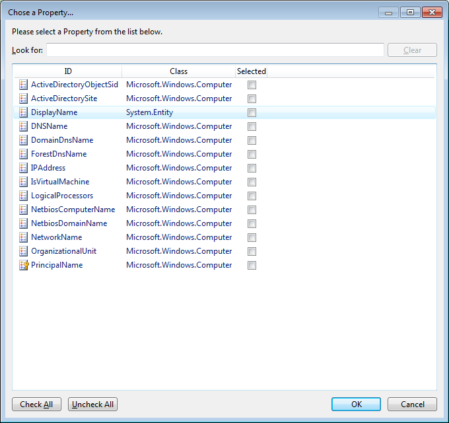
Task: Check the Selected box for ActiveDirectoryObjectSid
Action: pyautogui.click(x=252, y=85)
